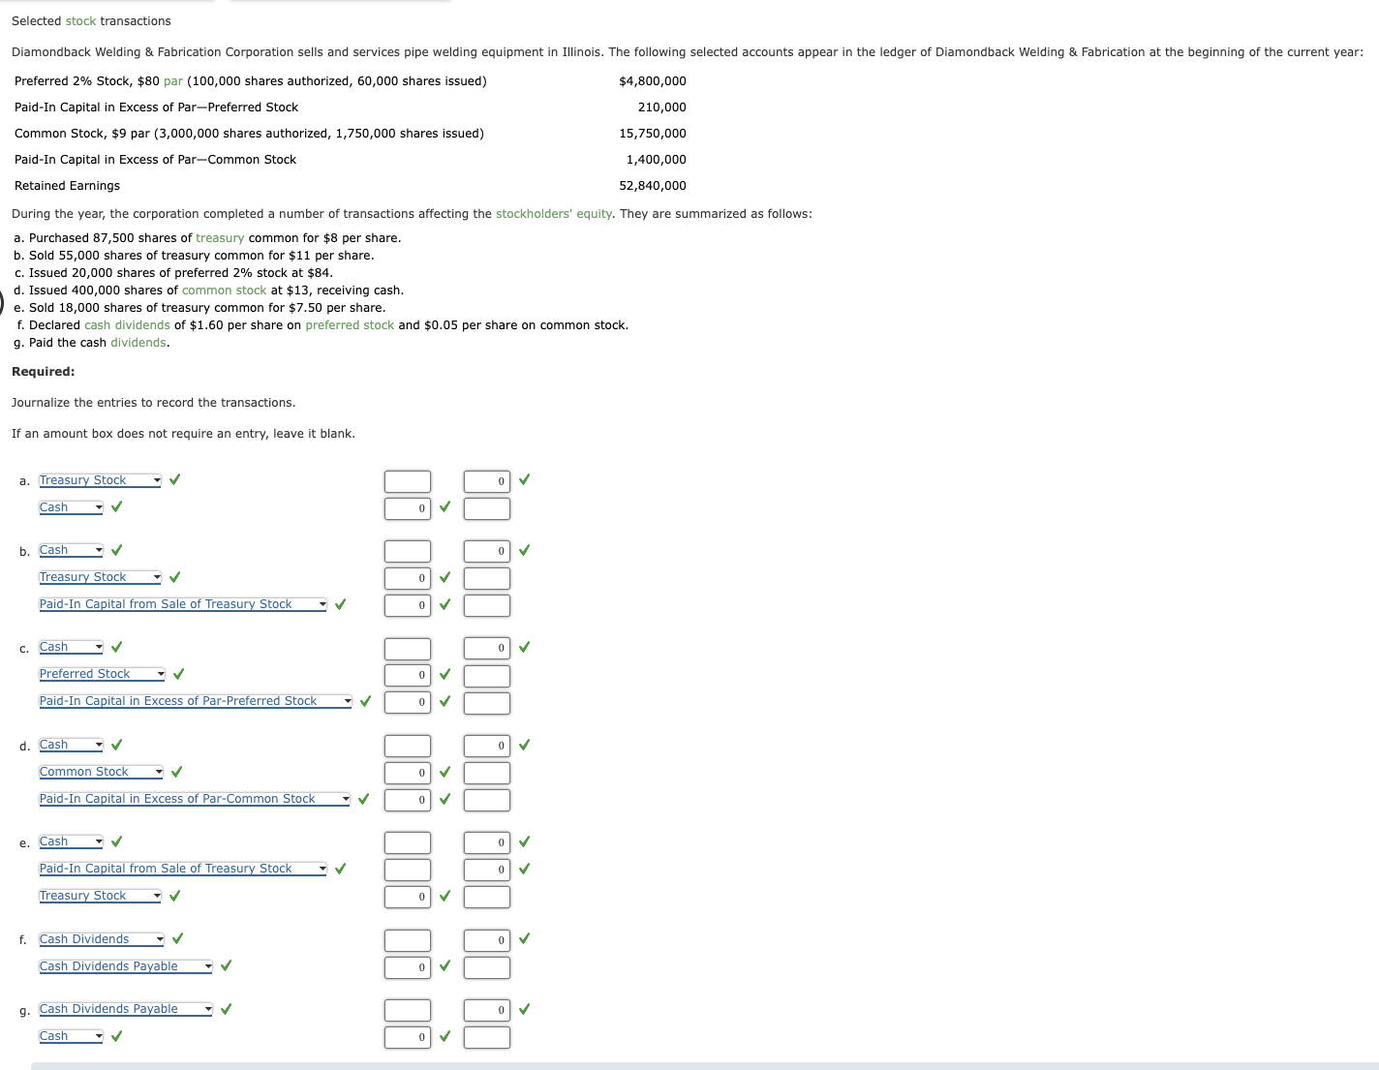The width and height of the screenshot is (1379, 1070).
Task: Open the Cash dropdown in entry c
Action: (x=71, y=647)
